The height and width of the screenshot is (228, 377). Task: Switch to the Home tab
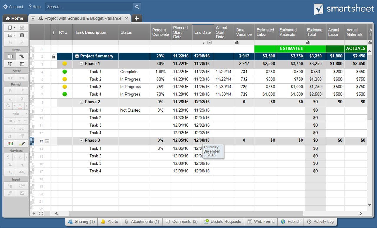pyautogui.click(x=15, y=18)
